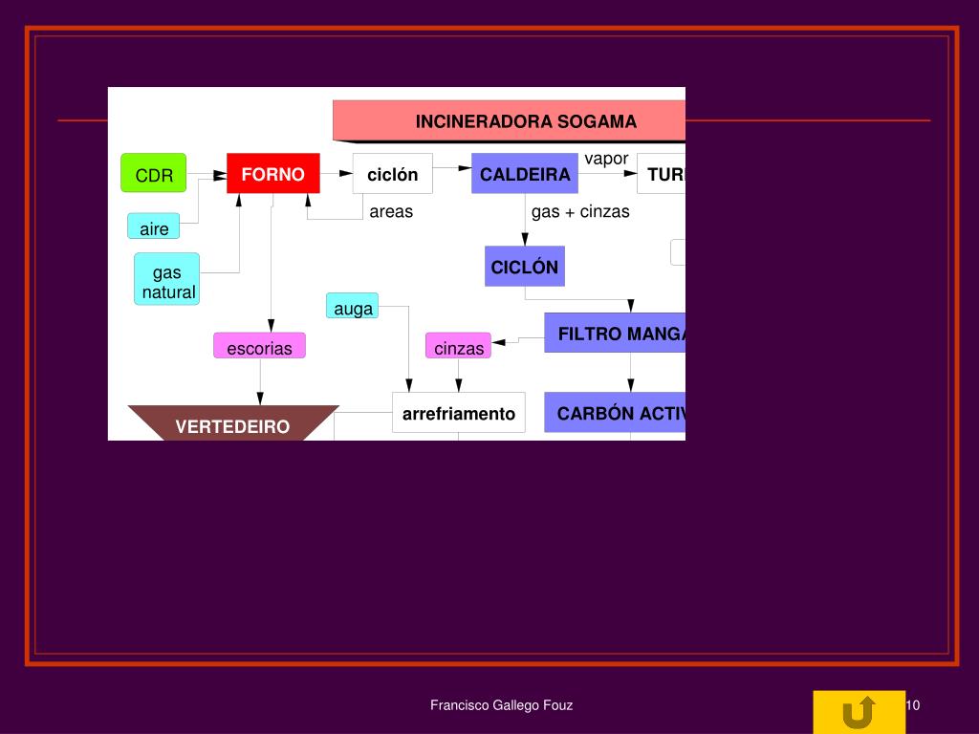Click the brown VERTEDEIRO shape
The height and width of the screenshot is (734, 979).
[233, 423]
